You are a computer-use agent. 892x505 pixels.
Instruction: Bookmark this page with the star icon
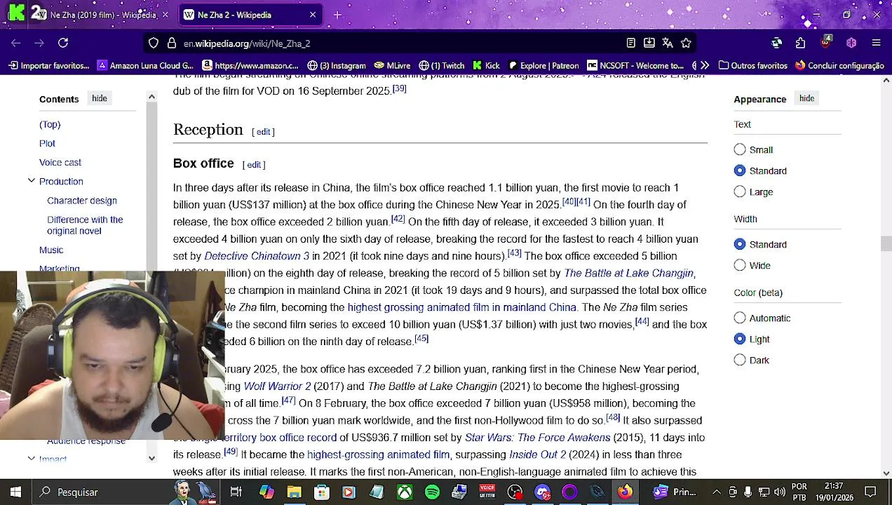[x=686, y=43]
